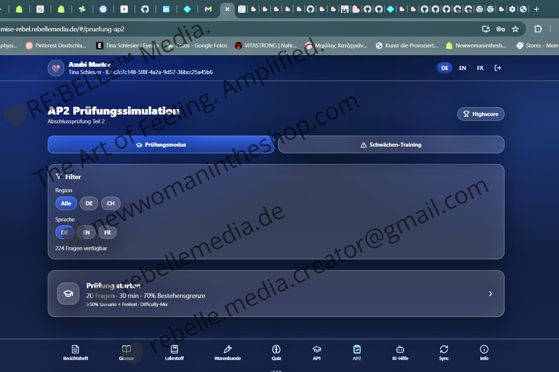
Task: Open the KI-Hilfe assistant
Action: (x=400, y=353)
